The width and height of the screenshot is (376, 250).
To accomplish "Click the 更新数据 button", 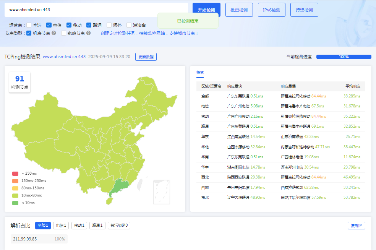I will click(146, 57).
